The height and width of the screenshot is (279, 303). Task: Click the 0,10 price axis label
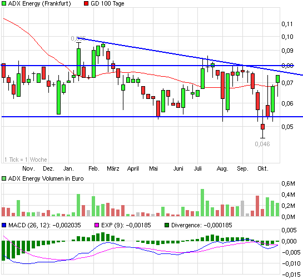pos(287,37)
